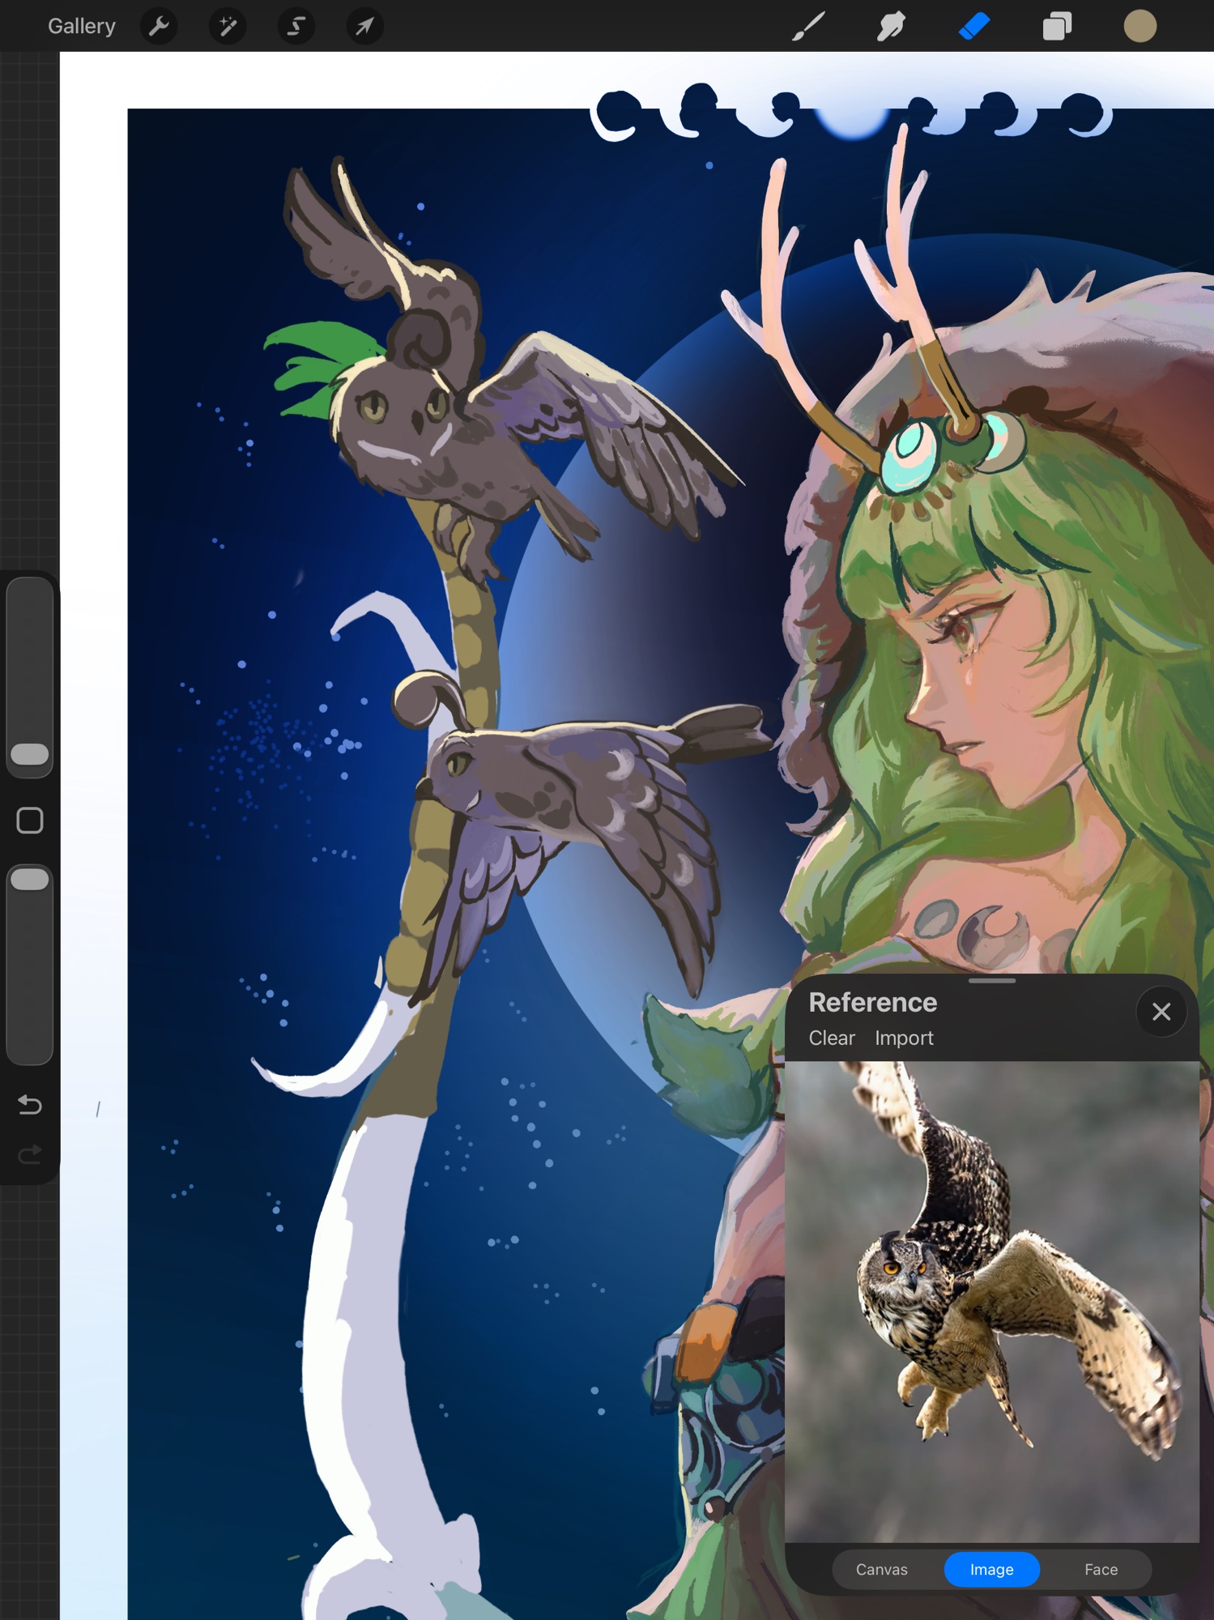
Task: Click the brush opacity slider handle
Action: click(30, 880)
